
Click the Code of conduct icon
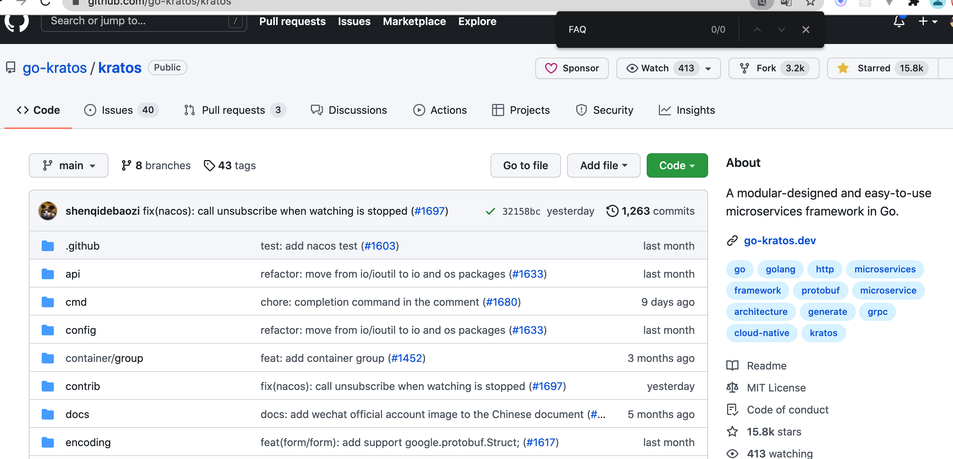732,410
